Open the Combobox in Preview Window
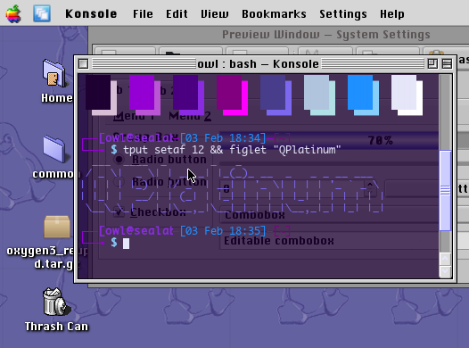 pos(329,215)
